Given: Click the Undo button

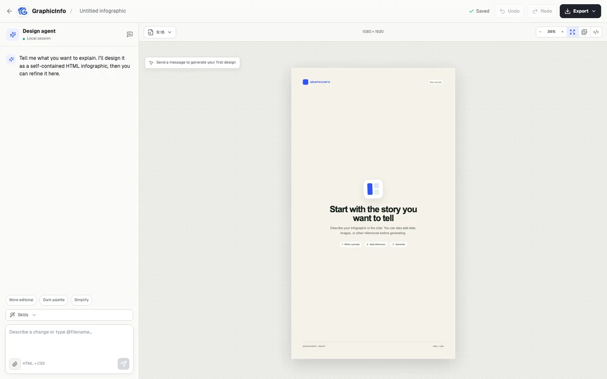Looking at the screenshot, I should (510, 11).
